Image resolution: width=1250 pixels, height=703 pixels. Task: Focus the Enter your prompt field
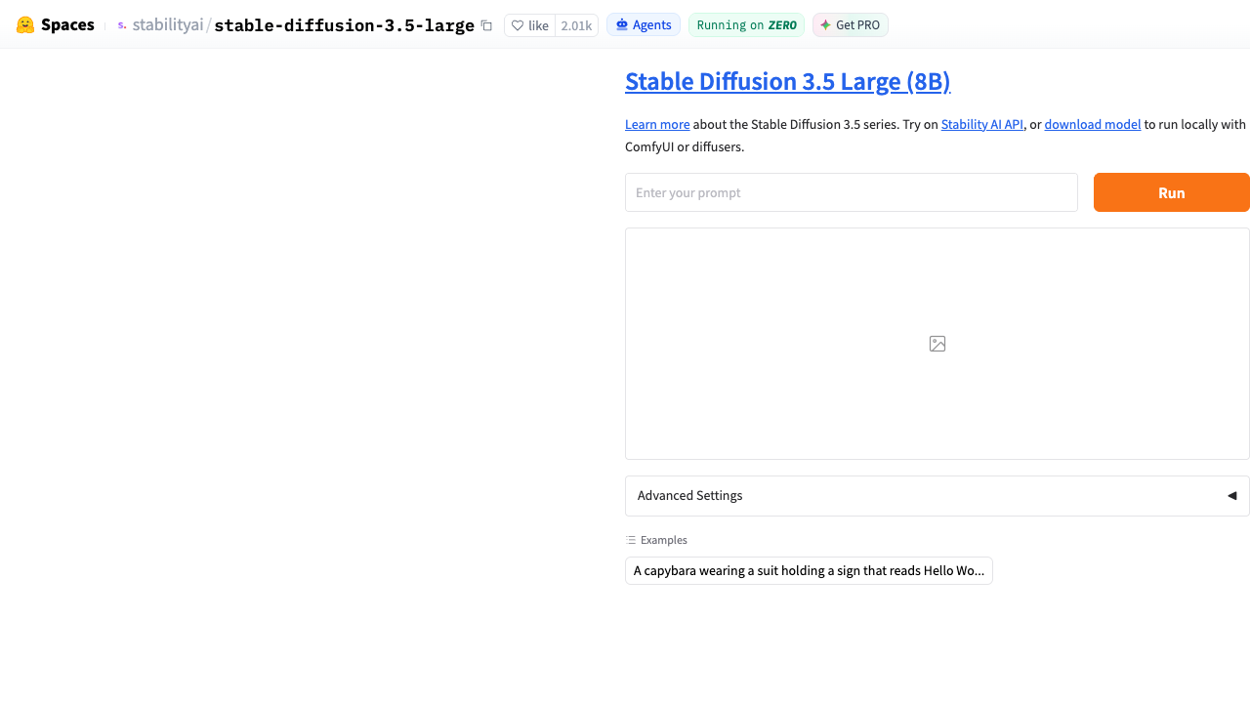(852, 192)
